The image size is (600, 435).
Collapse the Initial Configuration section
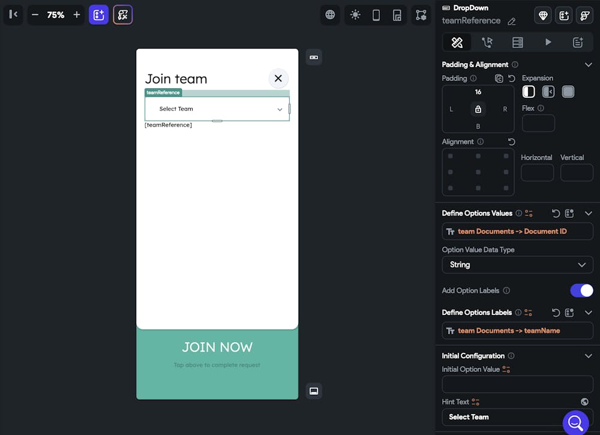click(x=589, y=355)
